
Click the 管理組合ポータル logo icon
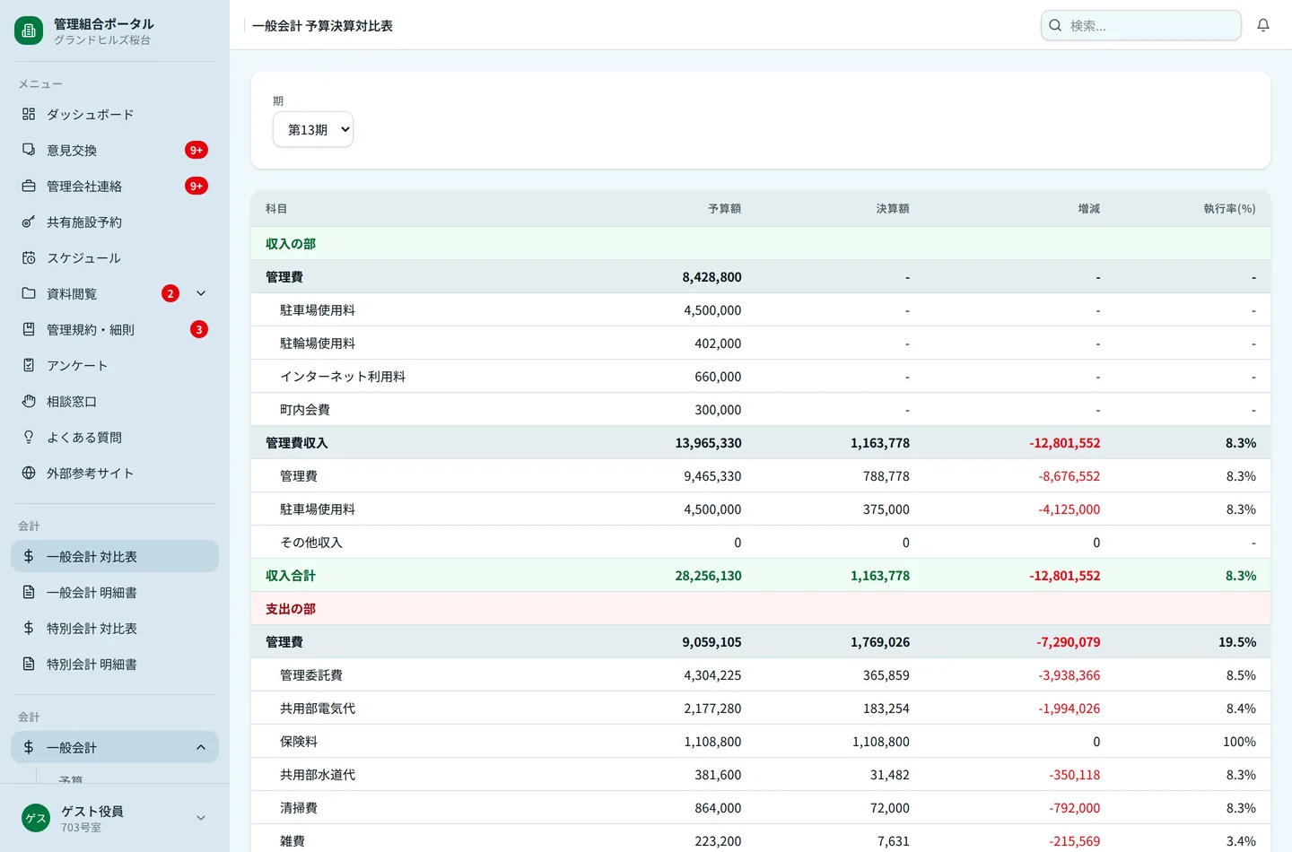(x=29, y=30)
